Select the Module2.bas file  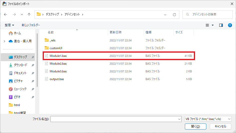(x=119, y=64)
